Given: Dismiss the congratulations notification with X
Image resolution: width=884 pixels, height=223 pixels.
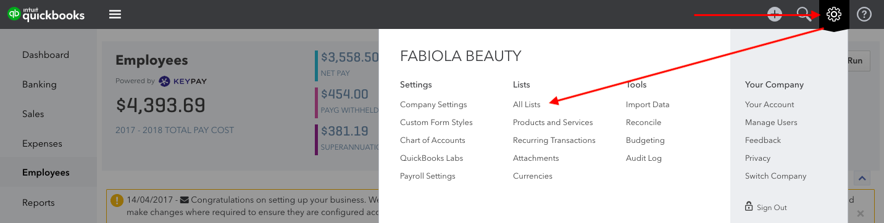Looking at the screenshot, I should [861, 213].
